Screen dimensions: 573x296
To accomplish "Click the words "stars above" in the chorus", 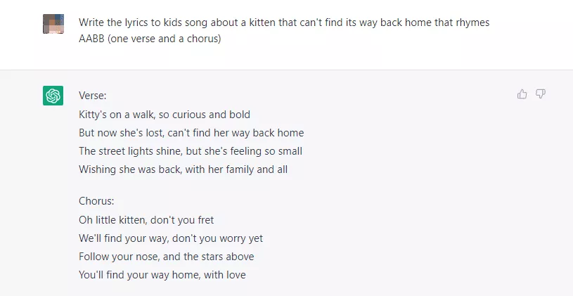I will (x=228, y=256).
